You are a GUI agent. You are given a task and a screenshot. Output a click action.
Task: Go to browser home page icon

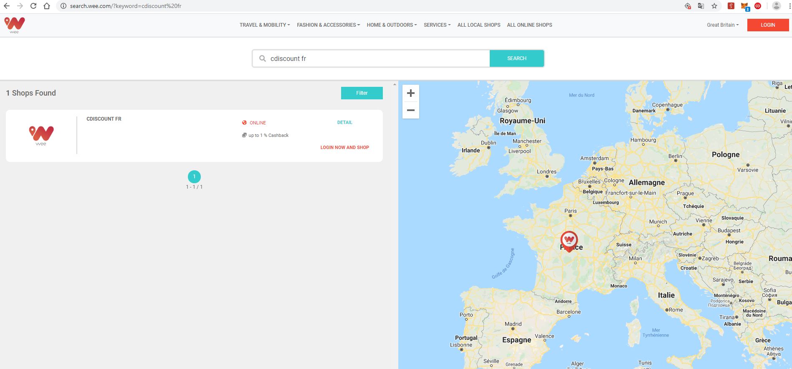(47, 6)
